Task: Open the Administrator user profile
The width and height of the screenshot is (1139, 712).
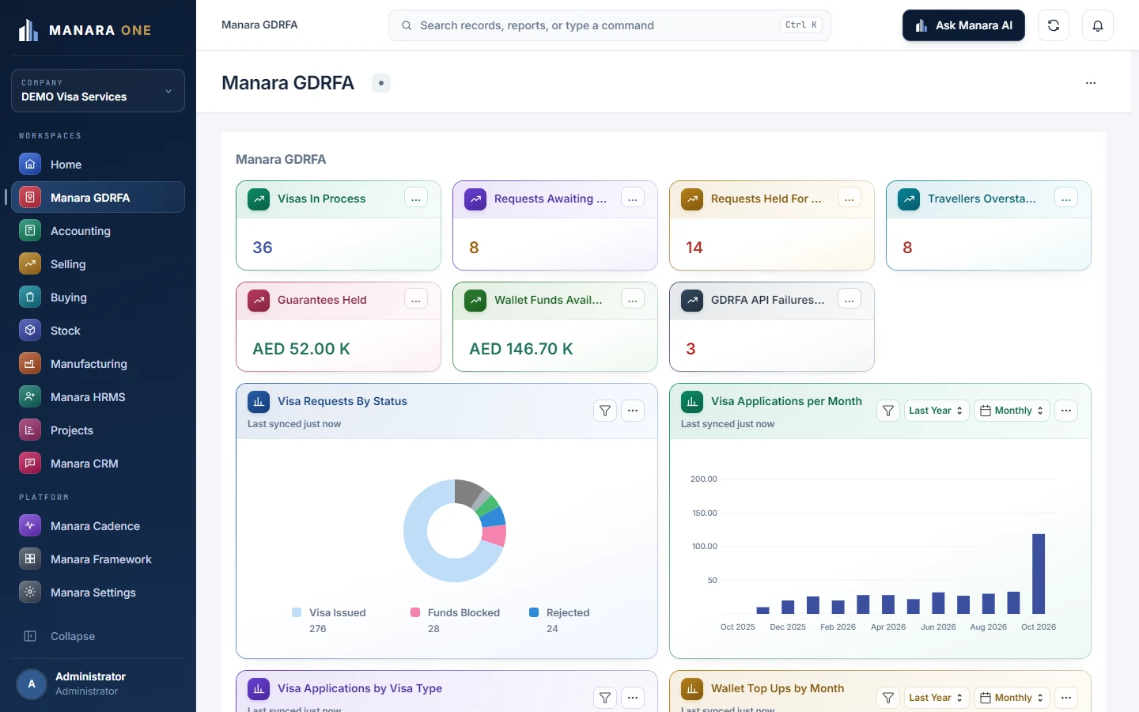Action: (x=98, y=684)
